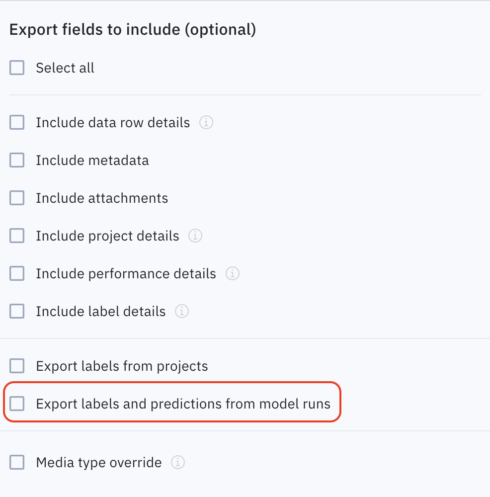Click 'Include metadata' label text

tap(92, 161)
